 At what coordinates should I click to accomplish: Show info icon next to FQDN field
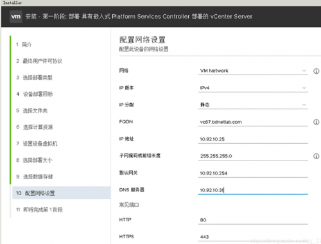pyautogui.click(x=316, y=122)
